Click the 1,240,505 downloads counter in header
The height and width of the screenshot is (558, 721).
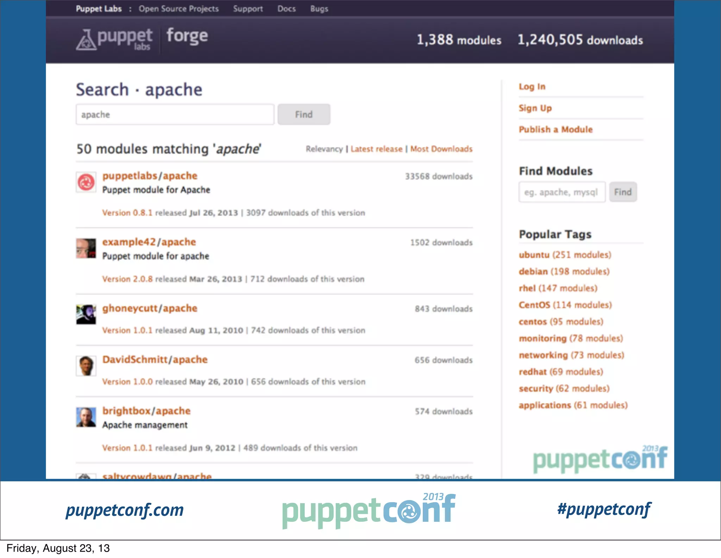(x=580, y=40)
